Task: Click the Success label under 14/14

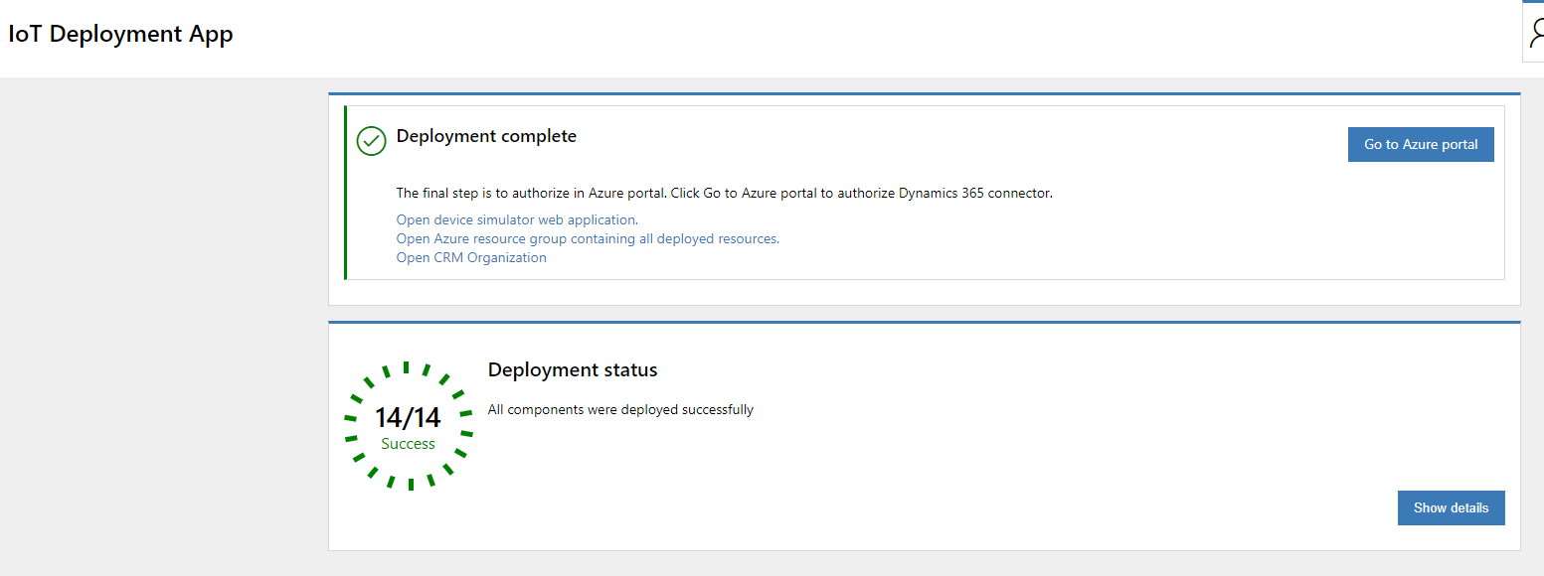Action: (x=409, y=444)
